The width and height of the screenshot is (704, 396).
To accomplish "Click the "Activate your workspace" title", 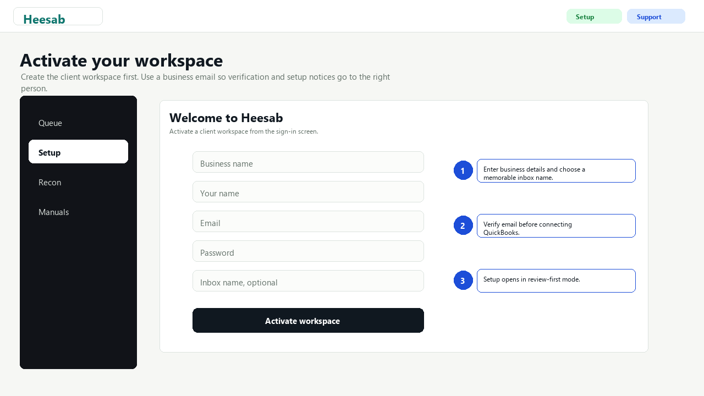I will (122, 60).
